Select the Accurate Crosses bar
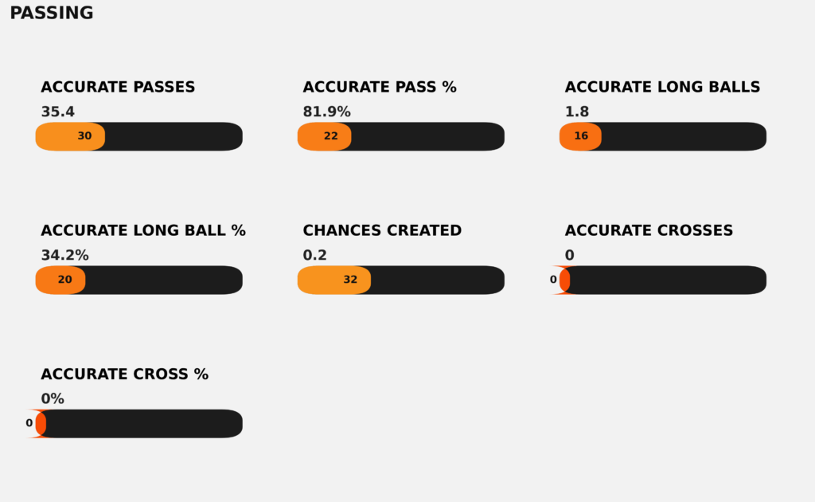This screenshot has height=502, width=815. click(x=663, y=280)
